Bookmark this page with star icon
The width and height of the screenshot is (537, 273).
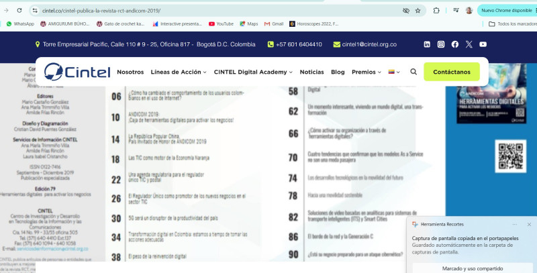tap(418, 11)
